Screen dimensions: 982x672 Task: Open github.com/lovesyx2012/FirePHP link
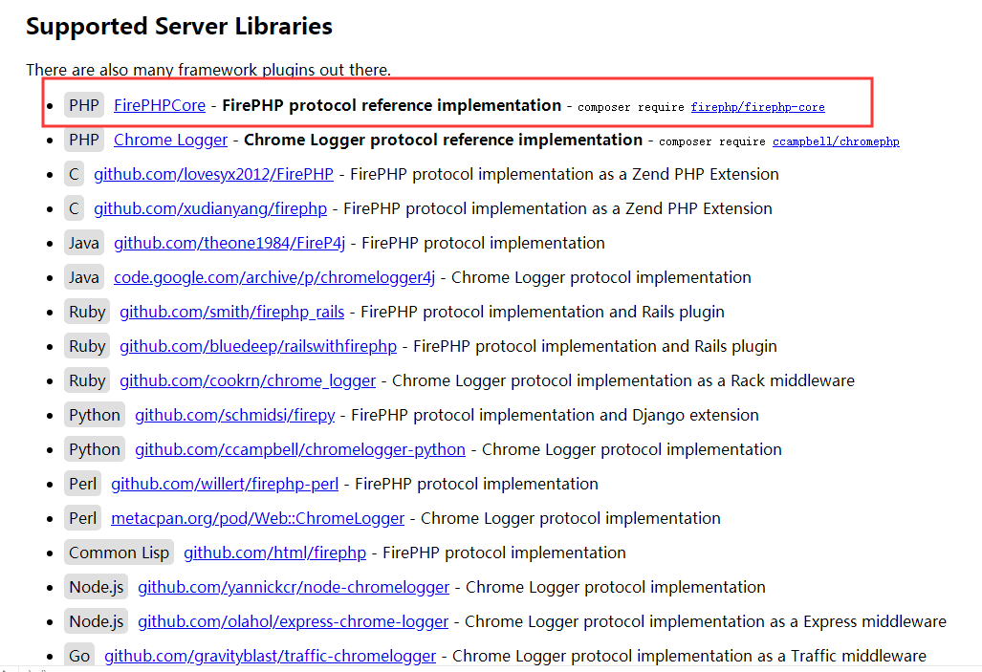[x=213, y=174]
